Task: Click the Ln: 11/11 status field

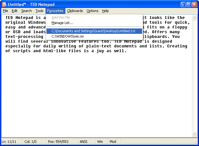Action: pyautogui.click(x=12, y=142)
